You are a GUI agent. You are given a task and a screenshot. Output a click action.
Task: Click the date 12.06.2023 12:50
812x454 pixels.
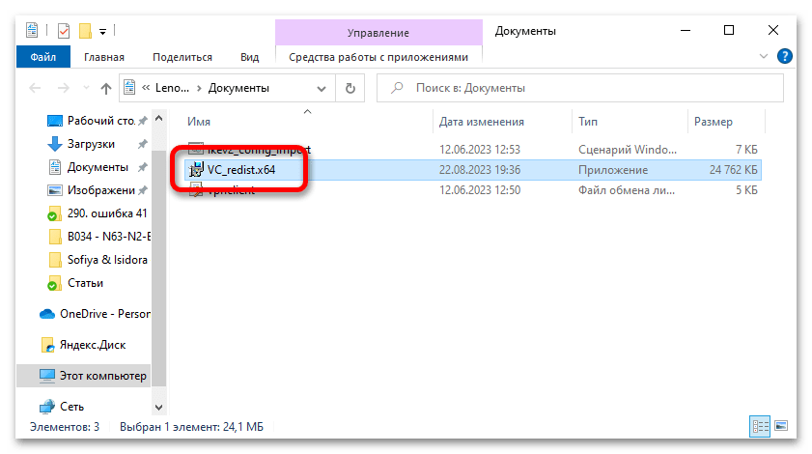click(480, 190)
